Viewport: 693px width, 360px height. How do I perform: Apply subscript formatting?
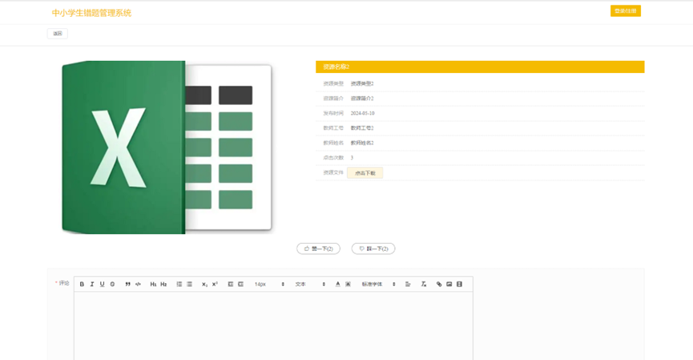click(x=204, y=284)
